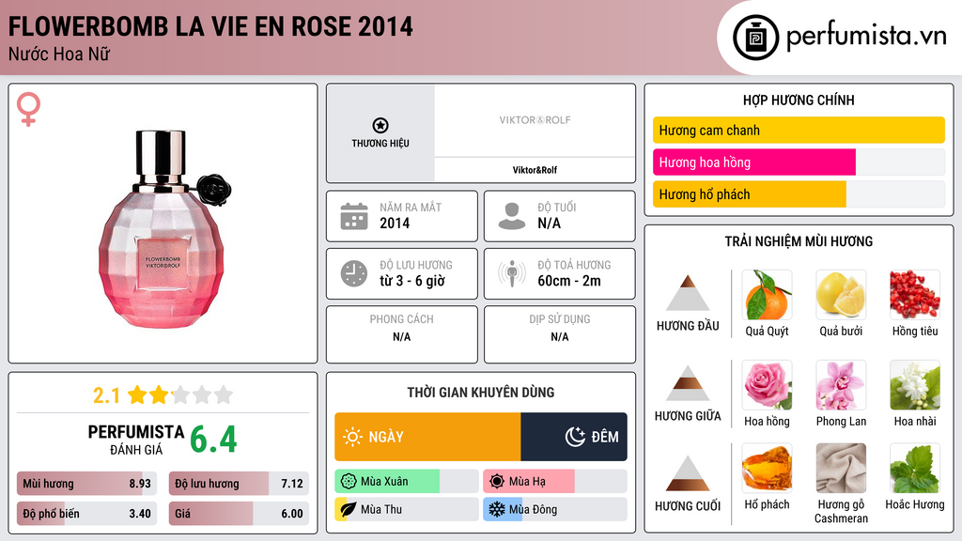962x541 pixels.
Task: Click the sillage icon beside ĐỘ TOẢ HƯƠNG
Action: tap(512, 273)
